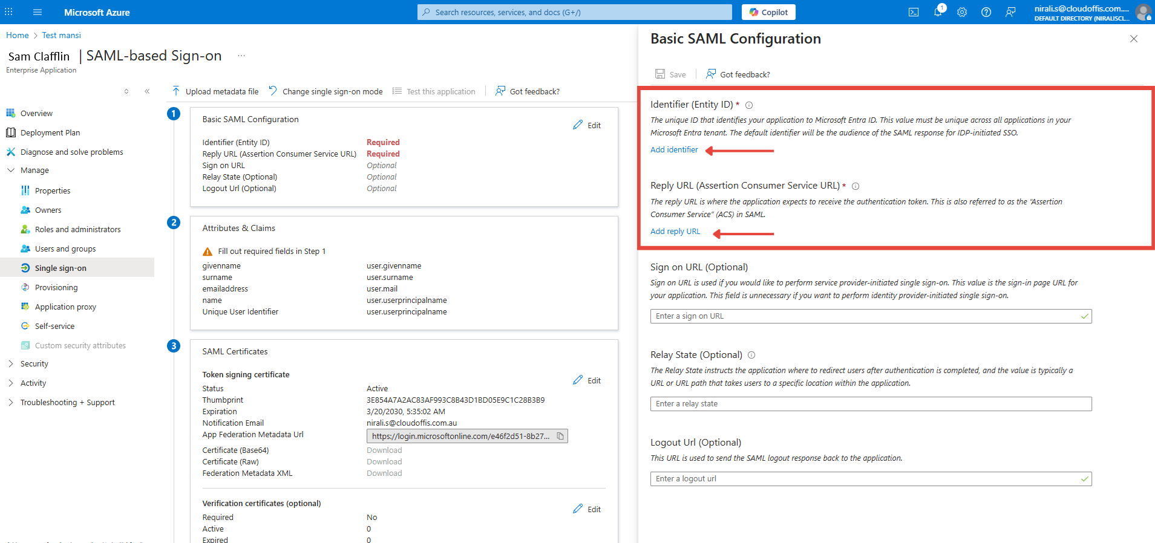
Task: Show info tooltip for Identifier (Entity ID)
Action: click(749, 105)
